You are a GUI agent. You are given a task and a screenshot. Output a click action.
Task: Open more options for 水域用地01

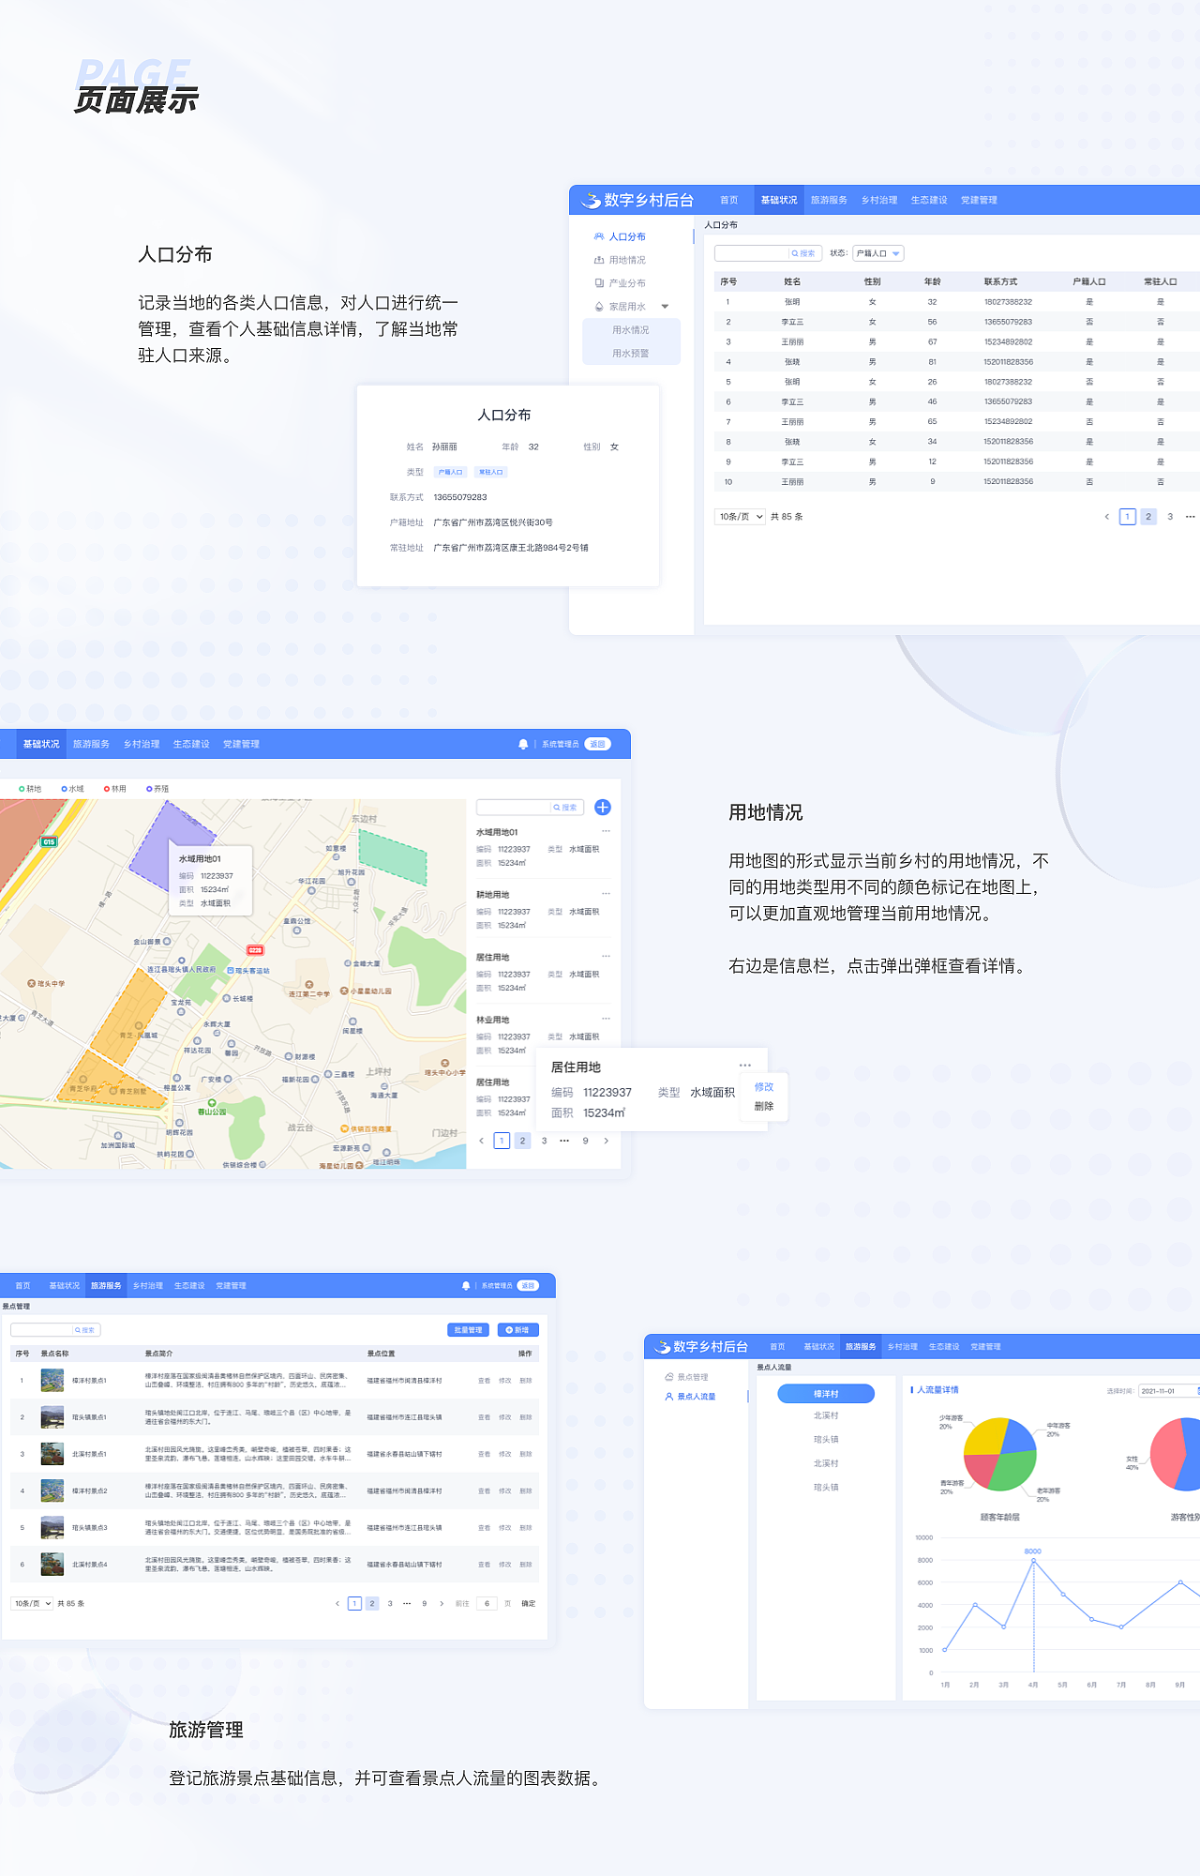606,831
